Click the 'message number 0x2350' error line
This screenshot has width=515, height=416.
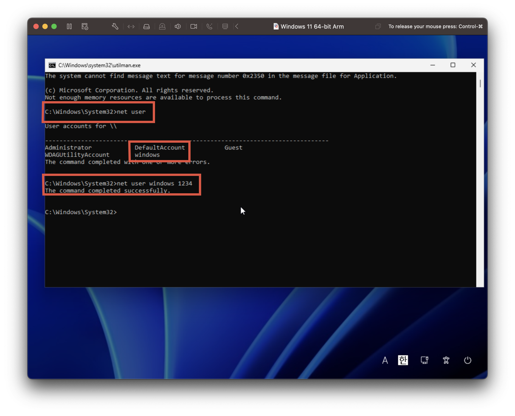(x=221, y=76)
